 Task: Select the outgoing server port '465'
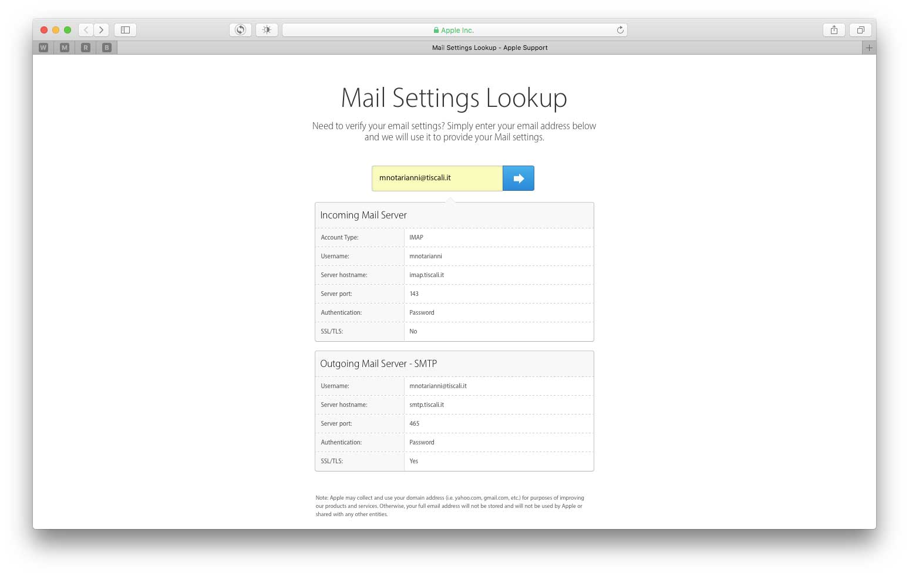pyautogui.click(x=415, y=423)
